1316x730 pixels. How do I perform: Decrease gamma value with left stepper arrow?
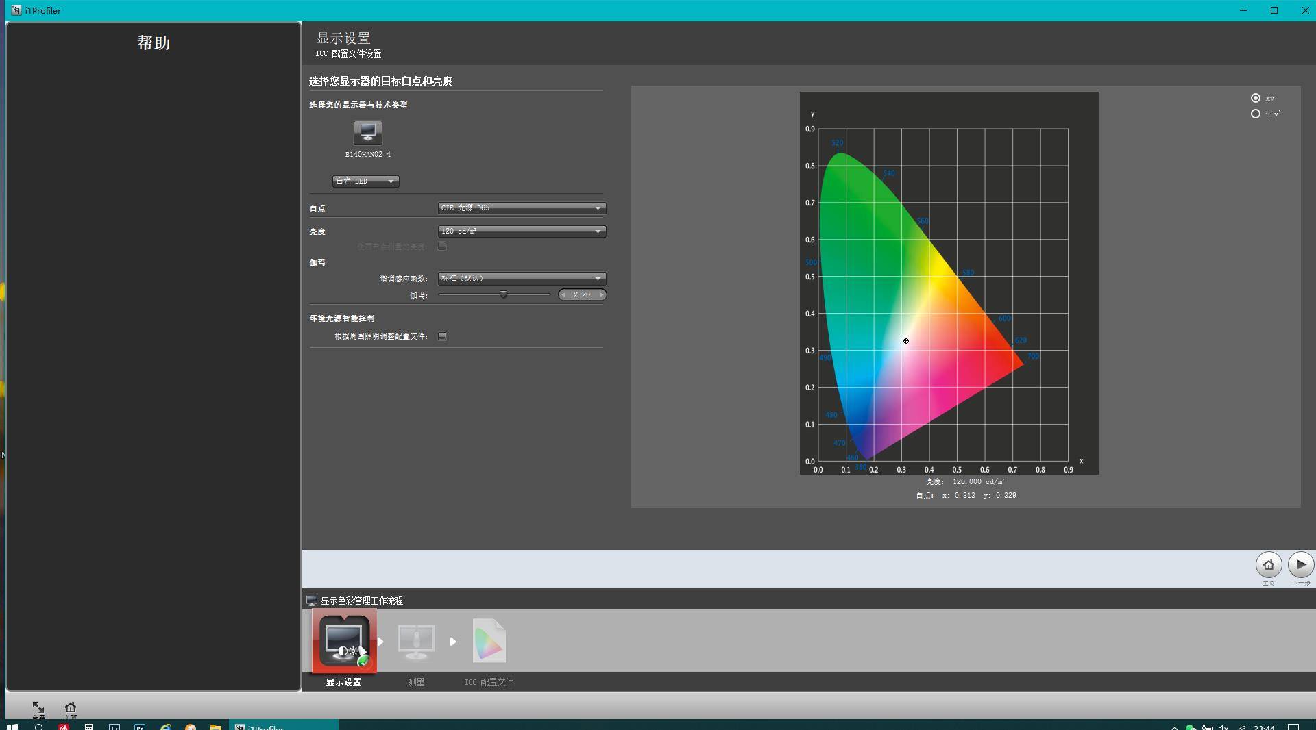pyautogui.click(x=563, y=295)
